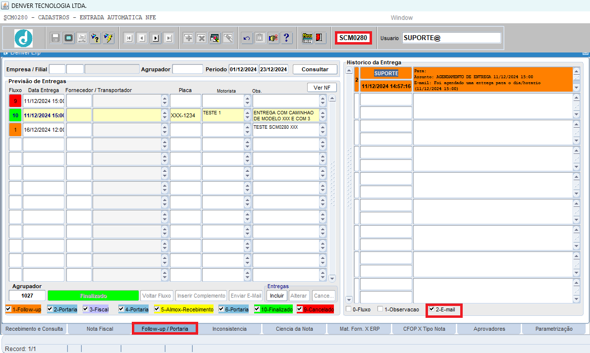Uncheck the 2-E-mail history checkbox

[x=431, y=309]
